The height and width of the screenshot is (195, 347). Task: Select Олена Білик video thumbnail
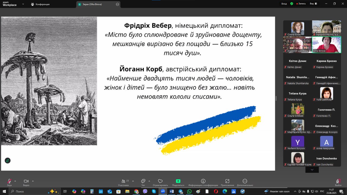pos(298,28)
